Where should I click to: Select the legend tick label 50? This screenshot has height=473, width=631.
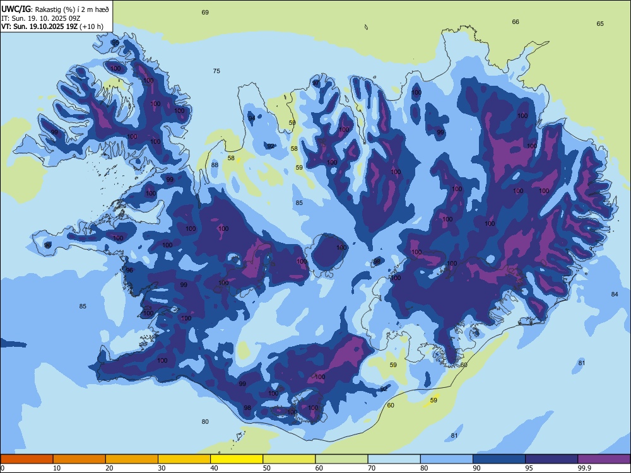coord(267,468)
